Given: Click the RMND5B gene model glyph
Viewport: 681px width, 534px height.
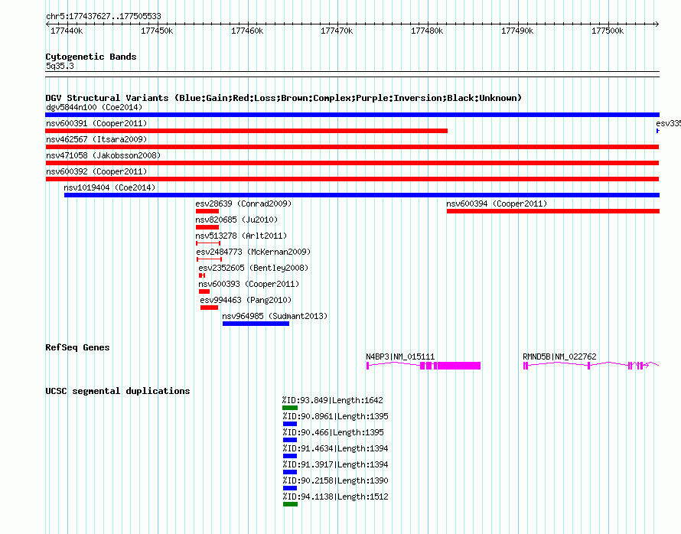Looking at the screenshot, I should [591, 366].
